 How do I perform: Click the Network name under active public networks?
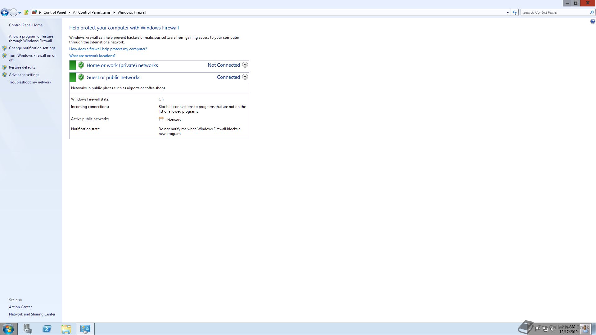pos(174,120)
